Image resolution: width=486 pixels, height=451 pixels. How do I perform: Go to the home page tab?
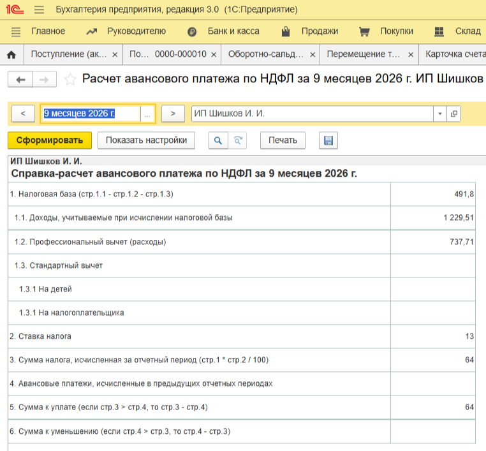coord(11,55)
